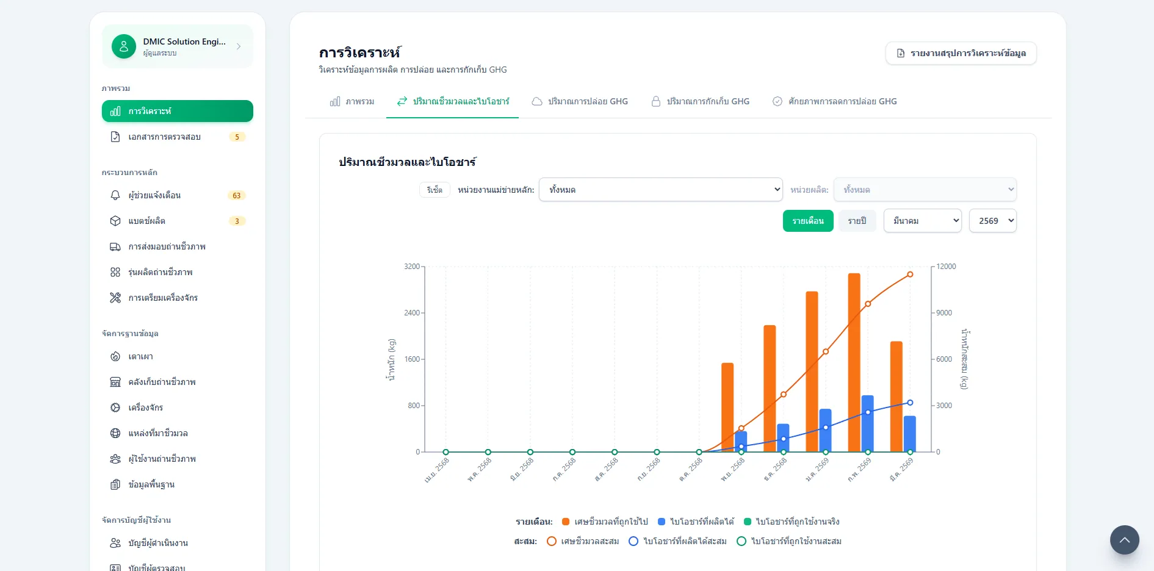
Task: Click the users icon for ผู้ใช้งานถ่านชีวภาพ
Action: [x=115, y=459]
